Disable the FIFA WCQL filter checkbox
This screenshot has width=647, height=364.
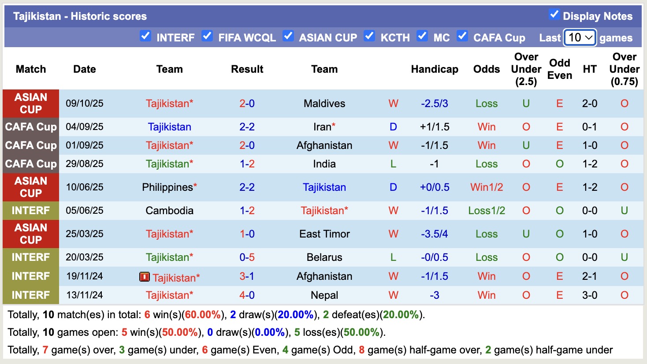[207, 37]
